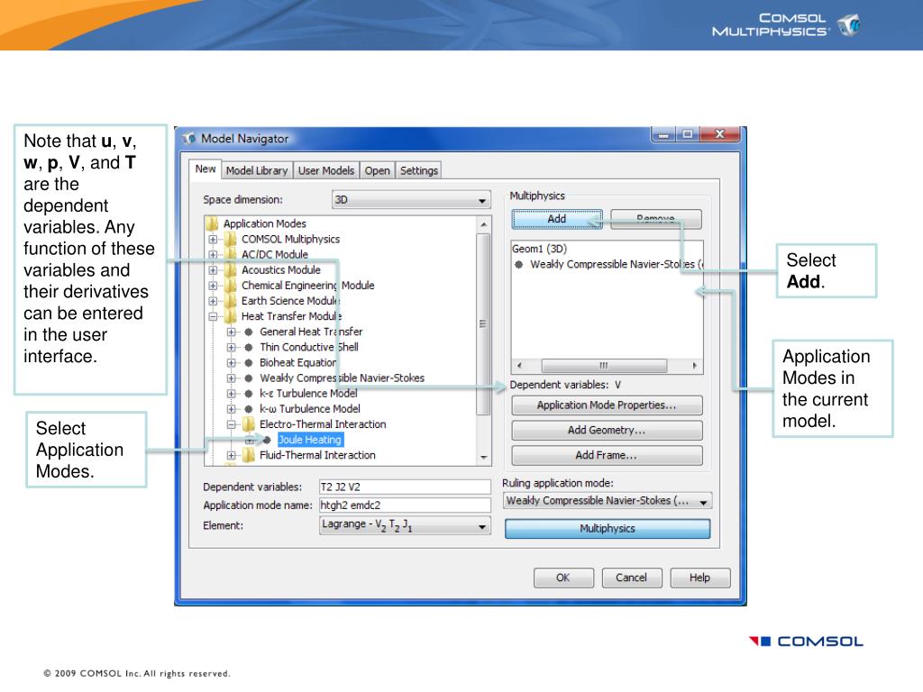Click the Acoustics Module folder icon
The height and width of the screenshot is (692, 923).
[x=230, y=270]
